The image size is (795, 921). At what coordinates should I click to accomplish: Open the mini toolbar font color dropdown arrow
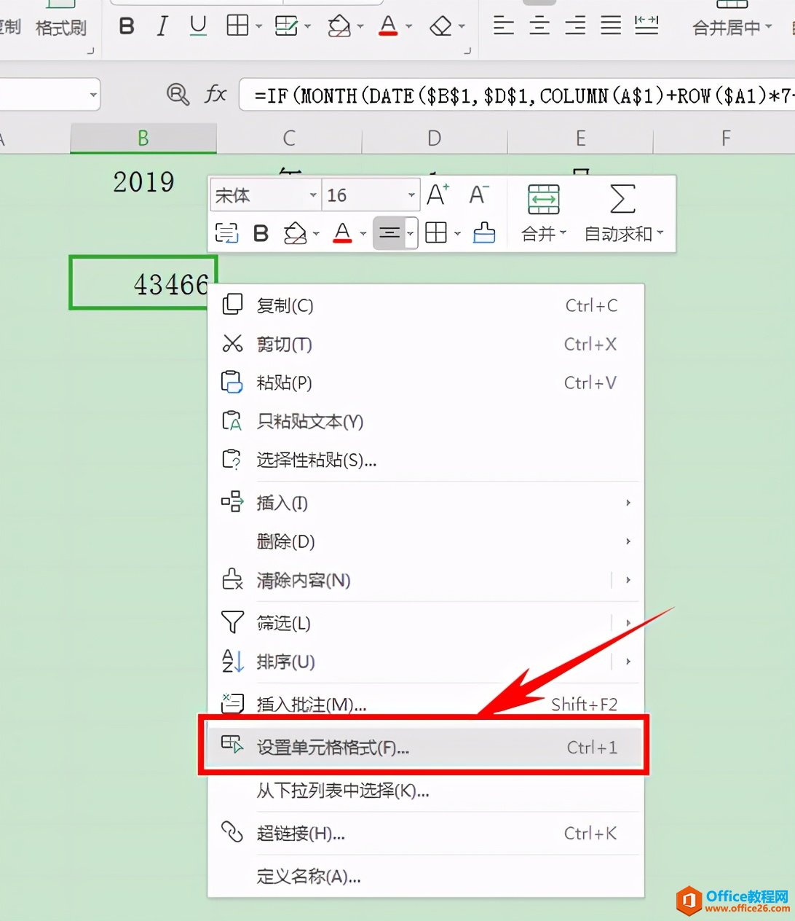tap(363, 234)
